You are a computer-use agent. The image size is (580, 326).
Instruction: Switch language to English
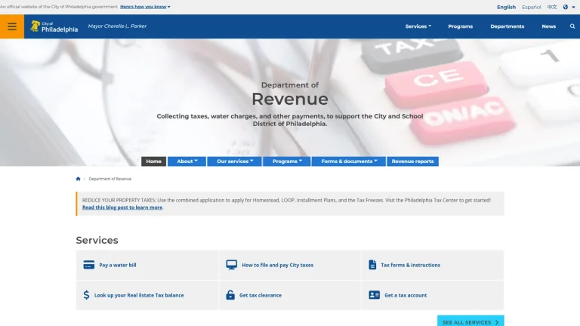point(506,7)
